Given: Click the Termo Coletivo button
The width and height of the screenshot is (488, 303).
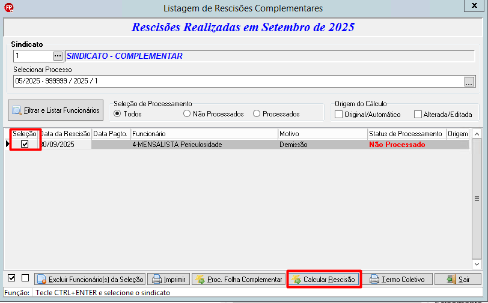Looking at the screenshot, I should tap(397, 280).
